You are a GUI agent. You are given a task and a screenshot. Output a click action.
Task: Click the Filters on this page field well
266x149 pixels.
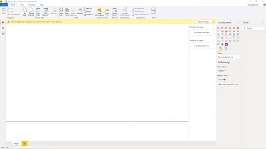[x=202, y=32]
